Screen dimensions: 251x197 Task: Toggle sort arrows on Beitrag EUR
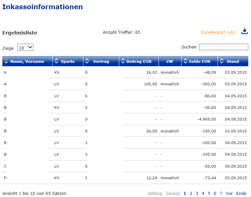pyautogui.click(x=123, y=61)
